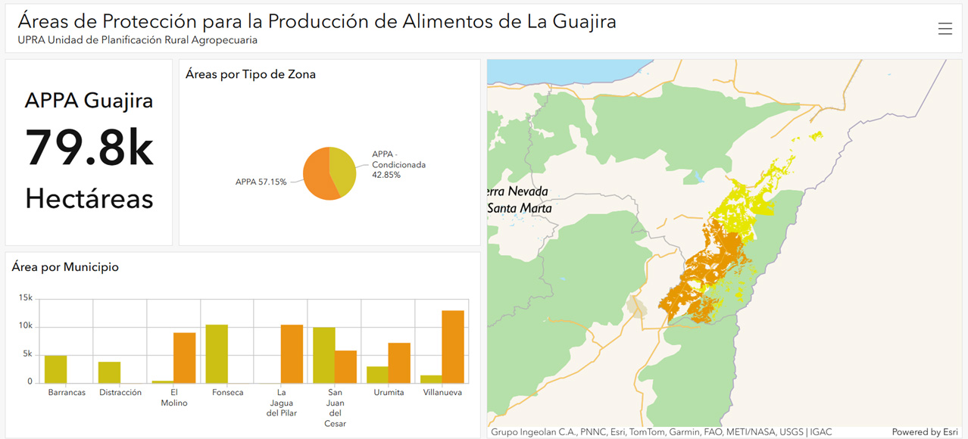Click the yellow bar for Barrancas

(55, 369)
